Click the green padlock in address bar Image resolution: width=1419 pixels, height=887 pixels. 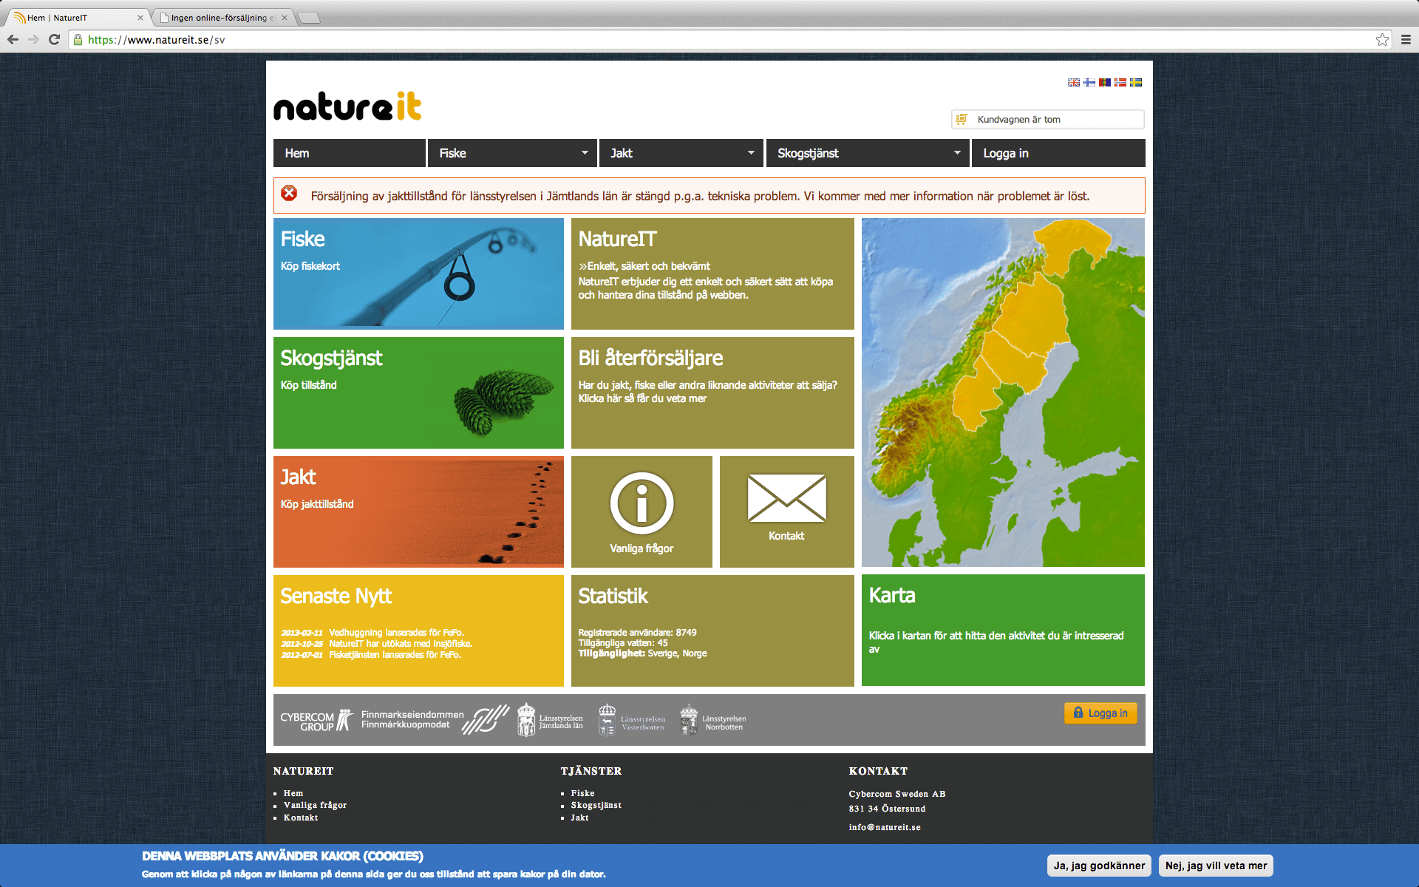78,39
